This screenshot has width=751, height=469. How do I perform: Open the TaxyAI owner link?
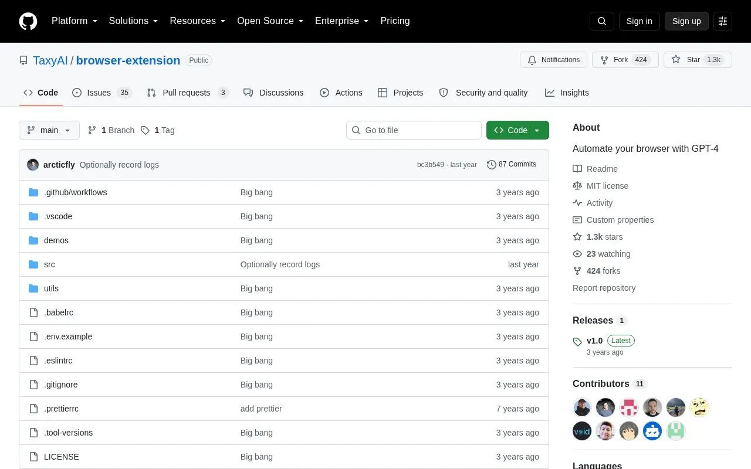pyautogui.click(x=50, y=60)
